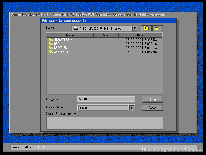Open the Look in drive dropdown arrow

pos(135,28)
